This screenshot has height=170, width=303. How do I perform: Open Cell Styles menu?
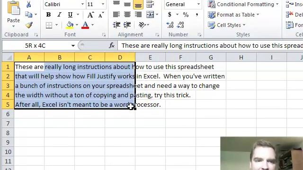pyautogui.click(x=226, y=25)
